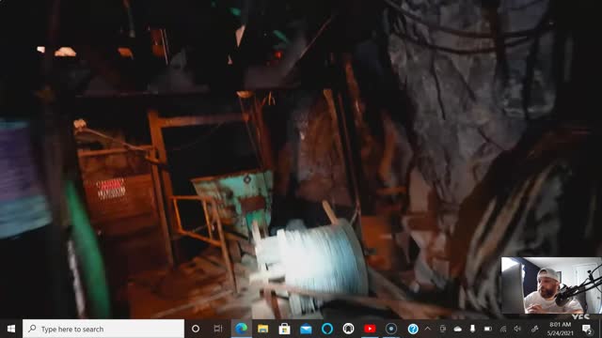The height and width of the screenshot is (338, 602).
Task: Open the white round bookmark app icon
Action: click(x=349, y=329)
